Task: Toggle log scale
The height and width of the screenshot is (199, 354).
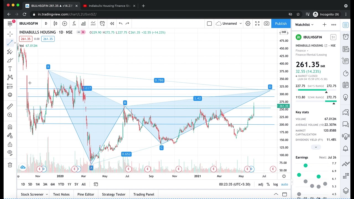Action: [x=275, y=184]
